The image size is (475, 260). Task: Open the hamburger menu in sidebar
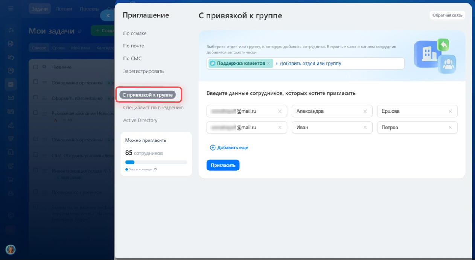click(11, 9)
